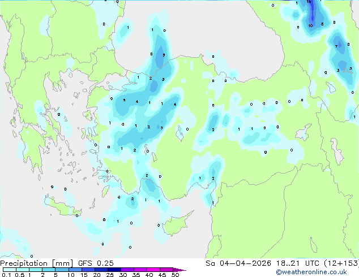
Task: Click legend label '30'
Action: pyautogui.click(x=123, y=275)
